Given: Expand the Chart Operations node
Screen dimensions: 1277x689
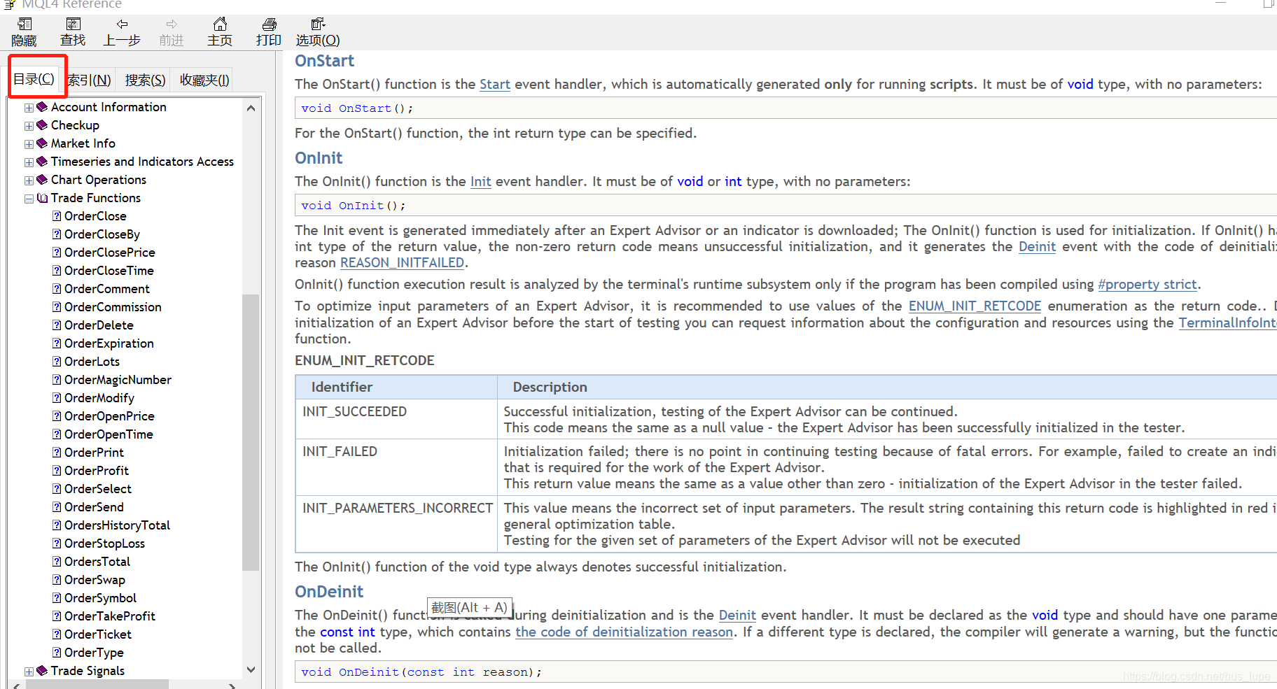Looking at the screenshot, I should tap(29, 180).
